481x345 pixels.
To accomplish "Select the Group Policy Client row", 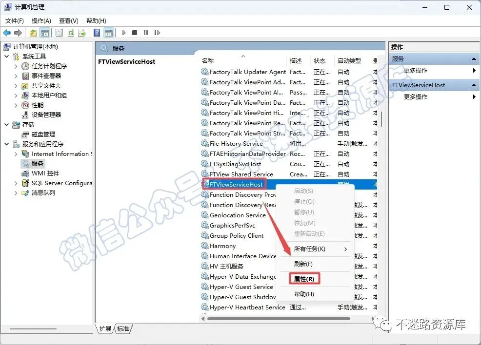I will click(238, 236).
